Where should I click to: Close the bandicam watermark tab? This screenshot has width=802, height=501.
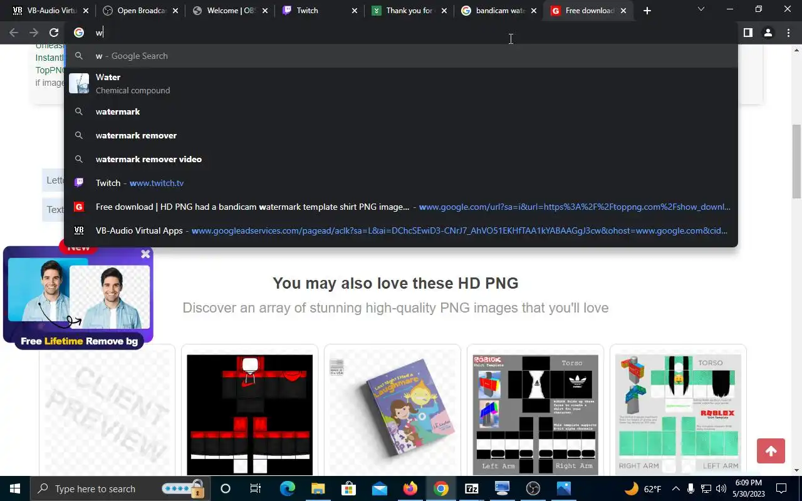(x=534, y=11)
